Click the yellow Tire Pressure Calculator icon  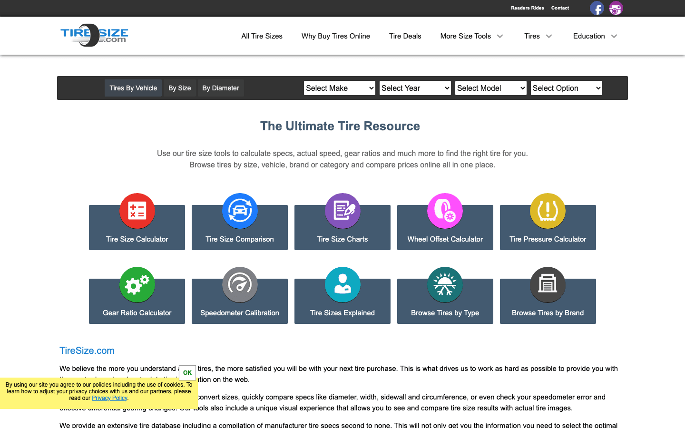tap(548, 211)
